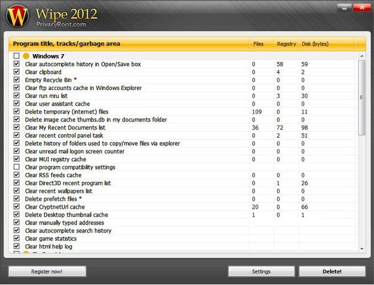374x285 pixels.
Task: Disable Clear user assistant cache checkbox
Action: tap(17, 103)
